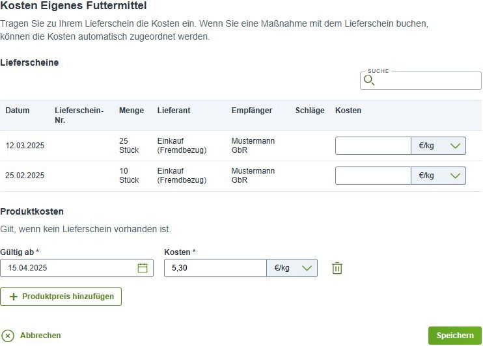Select the Kosten field containing 5,30
483x346 pixels.
click(x=215, y=268)
